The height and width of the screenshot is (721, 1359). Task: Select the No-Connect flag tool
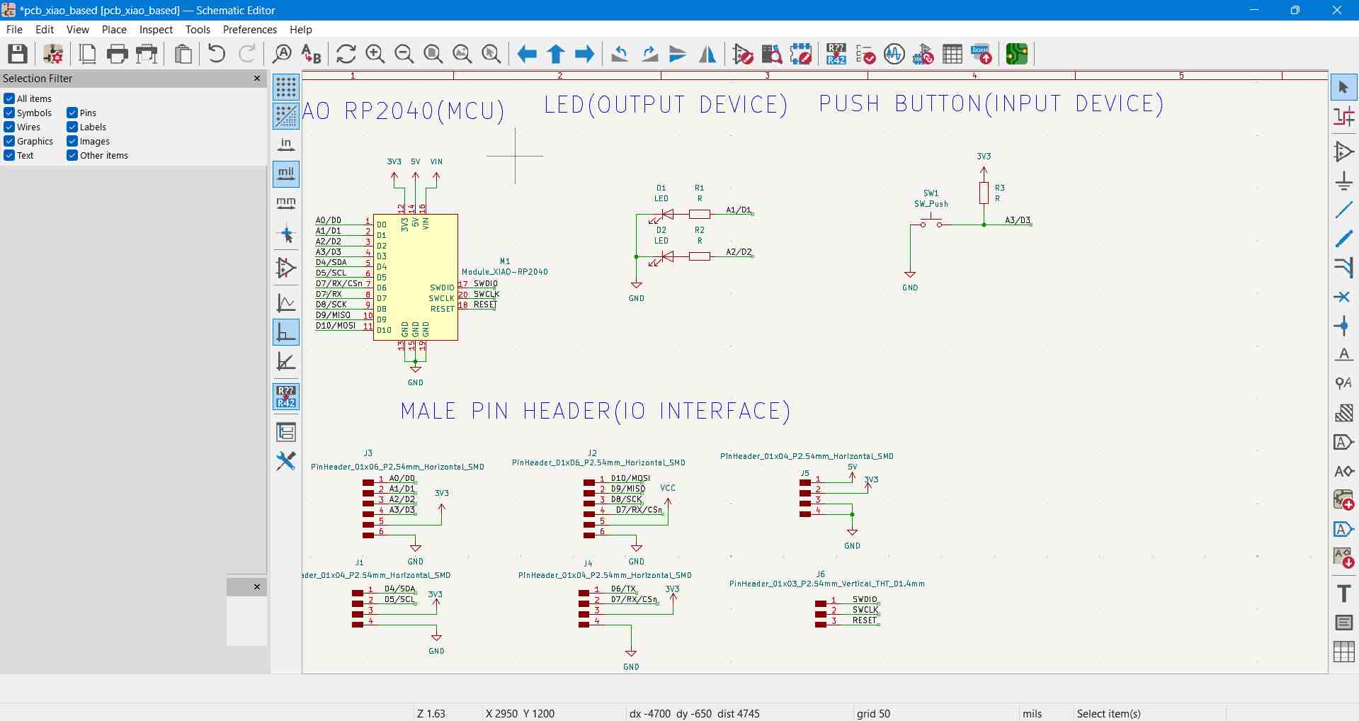[x=1343, y=297]
